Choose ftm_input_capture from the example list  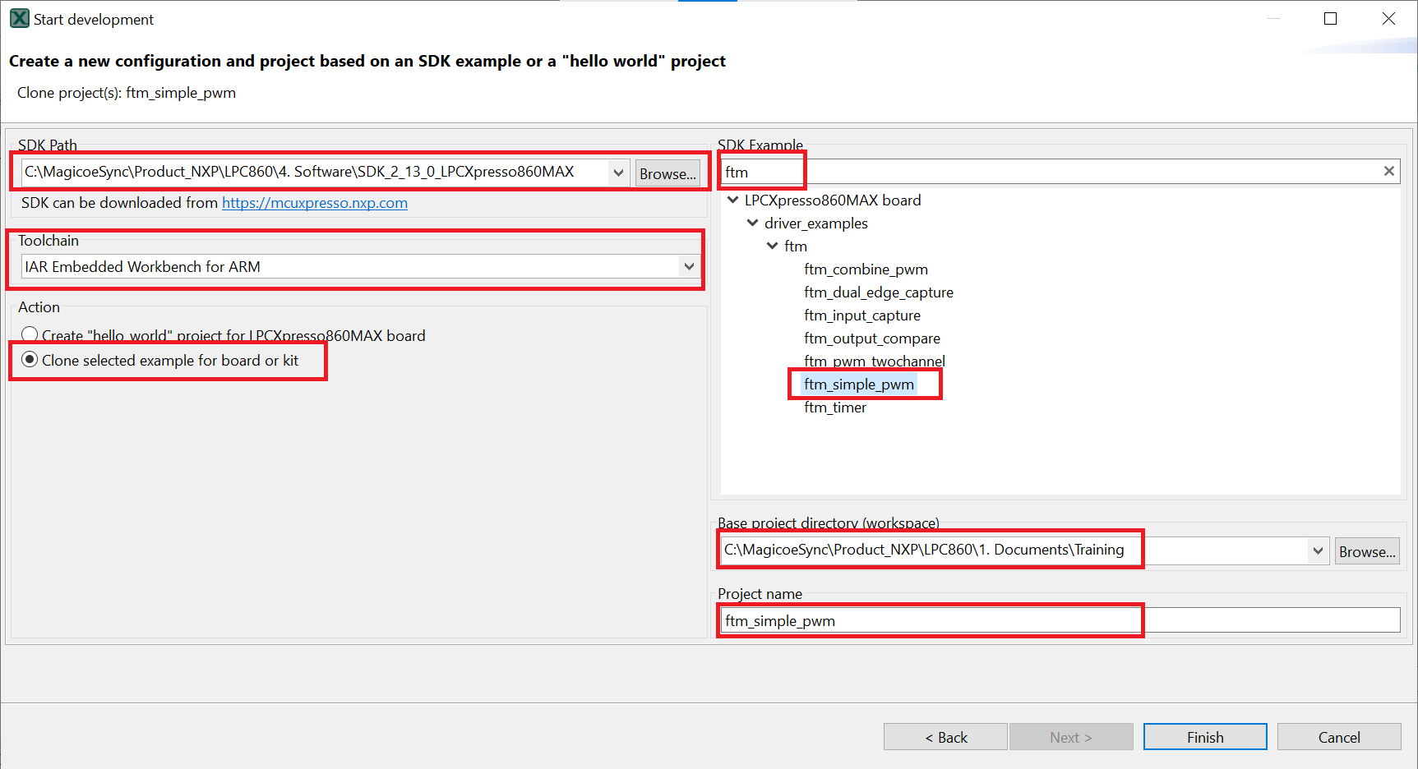click(862, 315)
